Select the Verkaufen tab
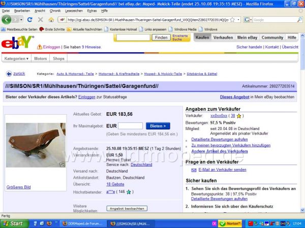The image size is (305, 228). pos(223,38)
